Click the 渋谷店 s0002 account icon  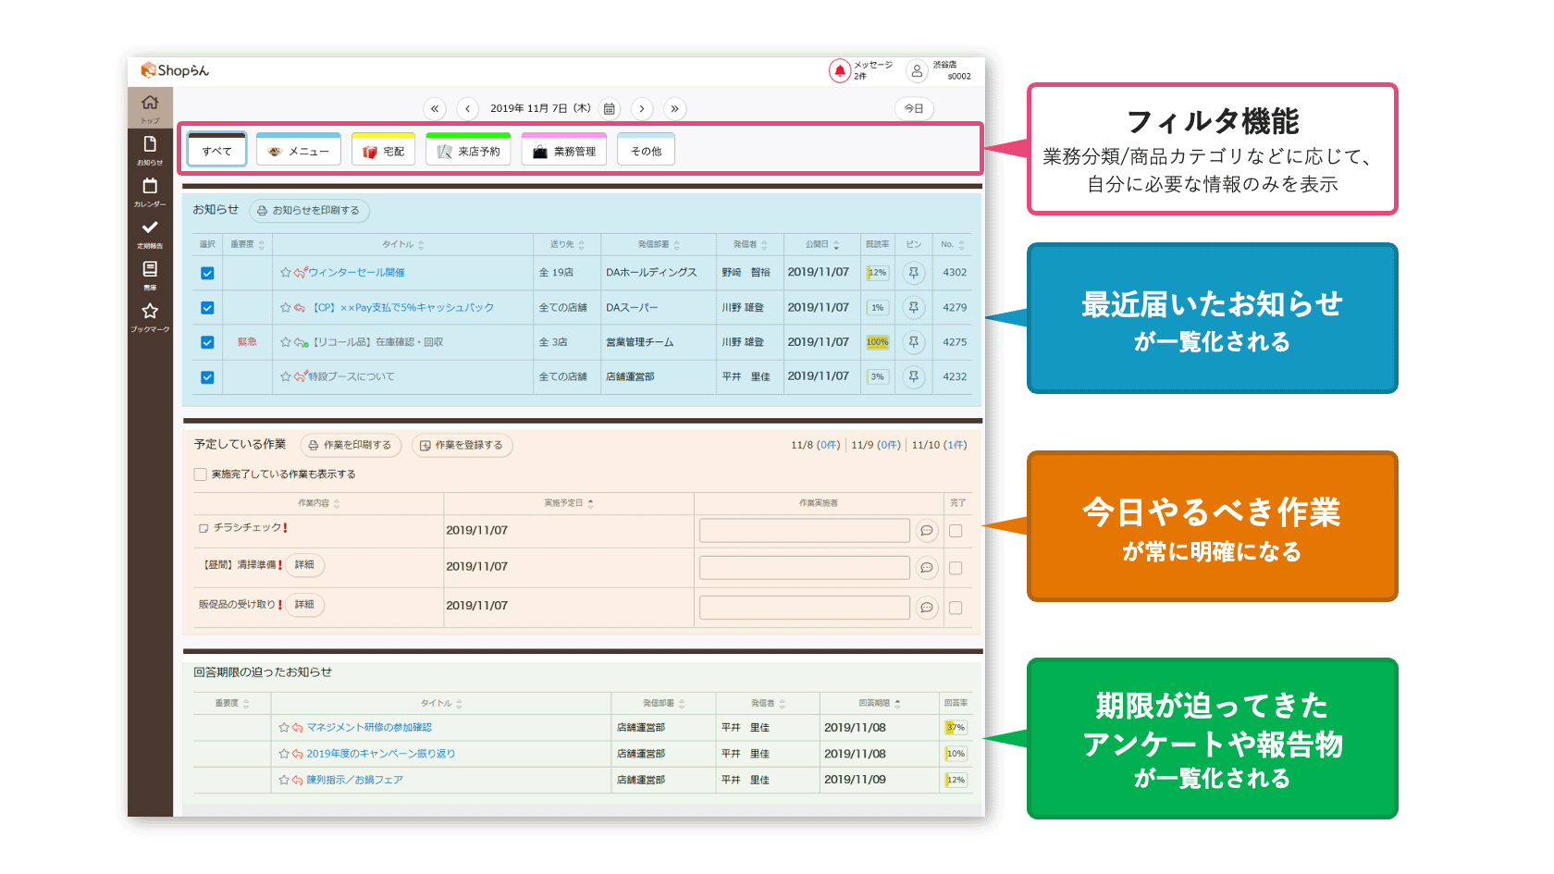point(918,69)
